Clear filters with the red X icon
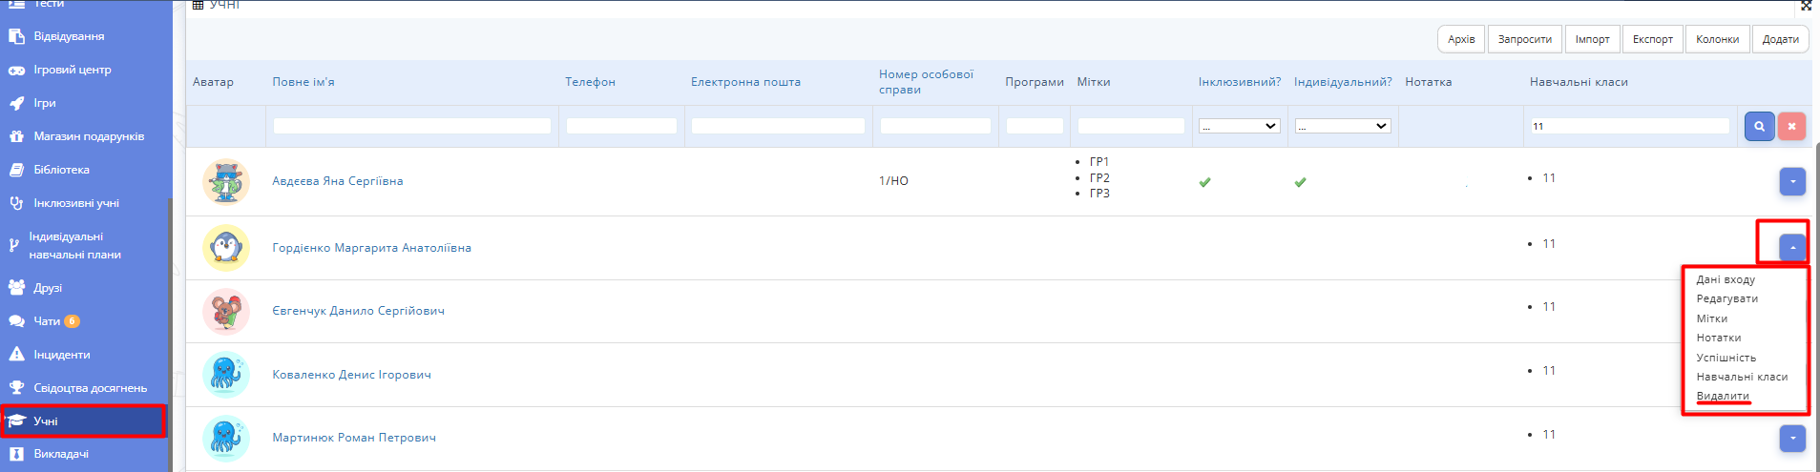This screenshot has width=1820, height=472. [x=1791, y=126]
